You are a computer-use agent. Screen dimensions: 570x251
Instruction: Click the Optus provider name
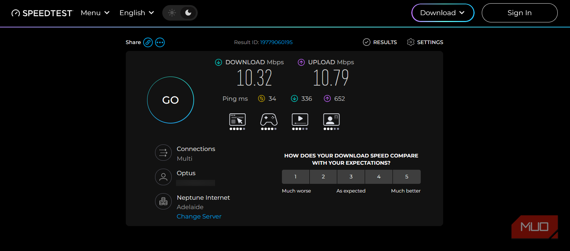pos(186,173)
